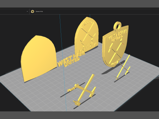Select the WEST HAM UNITED text model
Viewport: 159px width, 119px height.
click(71, 59)
